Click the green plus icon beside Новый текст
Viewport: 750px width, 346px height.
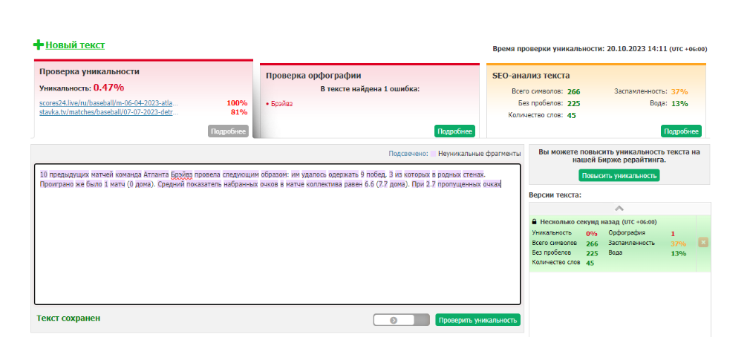tap(39, 45)
